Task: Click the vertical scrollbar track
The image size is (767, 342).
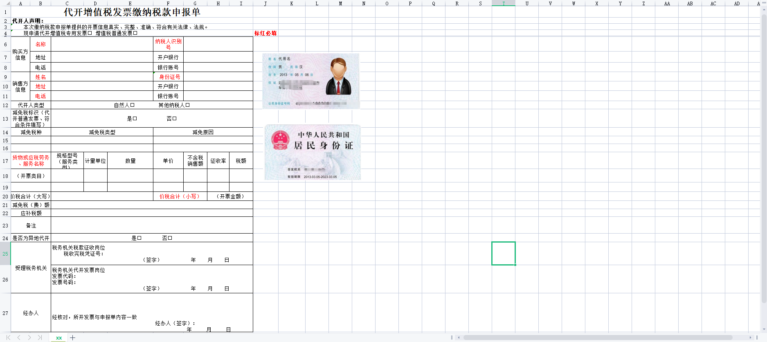Action: (x=764, y=205)
